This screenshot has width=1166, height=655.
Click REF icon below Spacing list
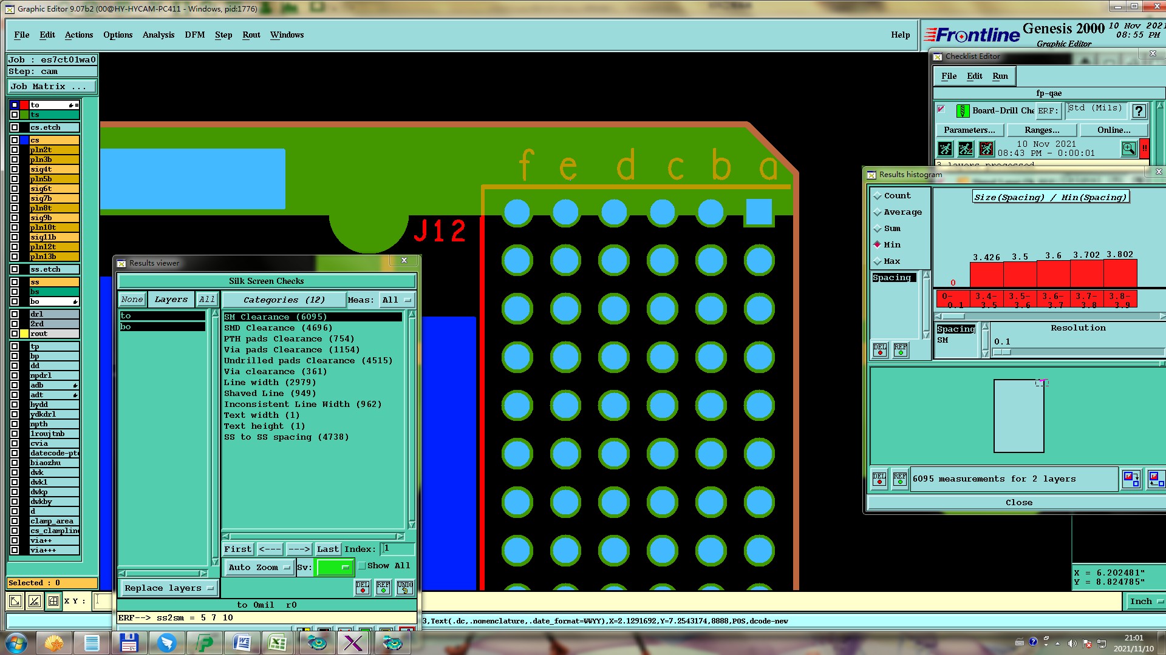coord(901,350)
